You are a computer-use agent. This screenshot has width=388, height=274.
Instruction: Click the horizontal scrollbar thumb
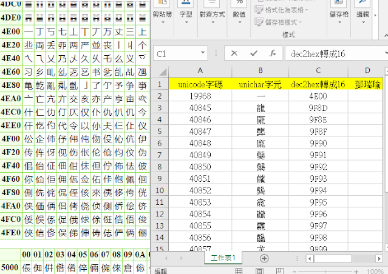point(333,259)
